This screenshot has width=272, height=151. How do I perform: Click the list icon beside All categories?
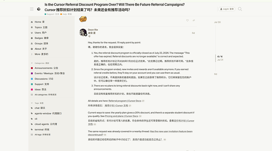32,95
